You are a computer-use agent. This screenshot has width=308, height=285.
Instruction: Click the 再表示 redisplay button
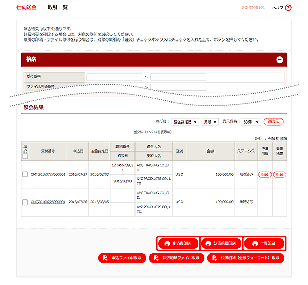pos(274,121)
